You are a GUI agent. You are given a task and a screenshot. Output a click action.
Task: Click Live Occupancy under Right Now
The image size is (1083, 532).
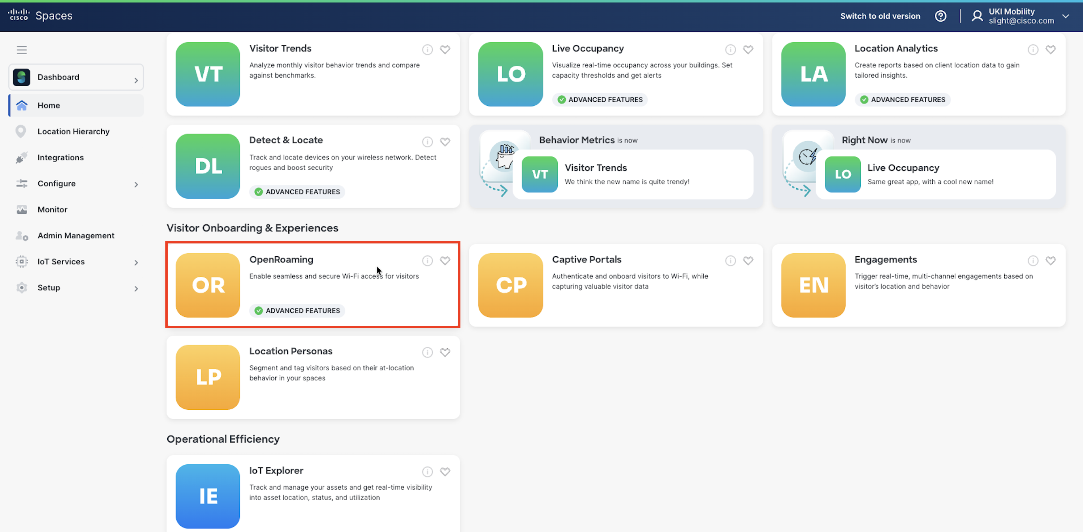[903, 168]
